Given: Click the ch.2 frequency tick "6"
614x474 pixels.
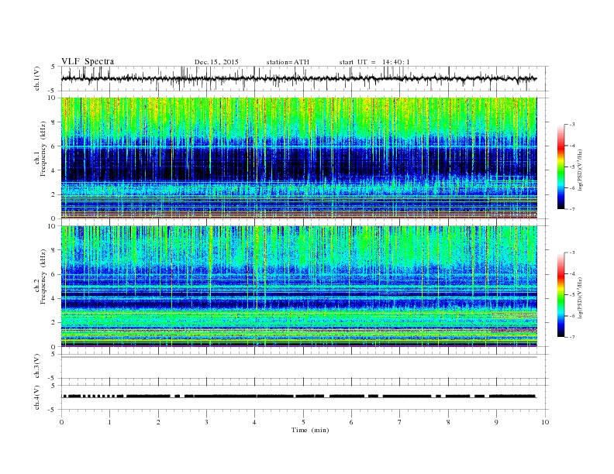Looking at the screenshot, I should pos(54,274).
